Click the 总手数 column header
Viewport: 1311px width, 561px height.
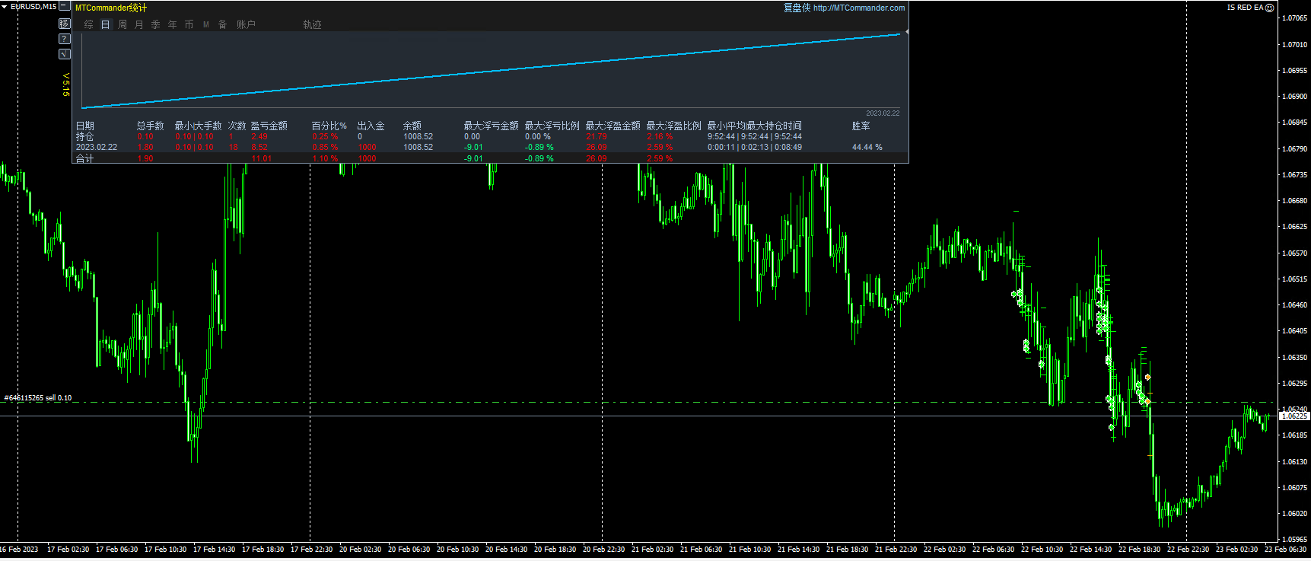pos(151,126)
